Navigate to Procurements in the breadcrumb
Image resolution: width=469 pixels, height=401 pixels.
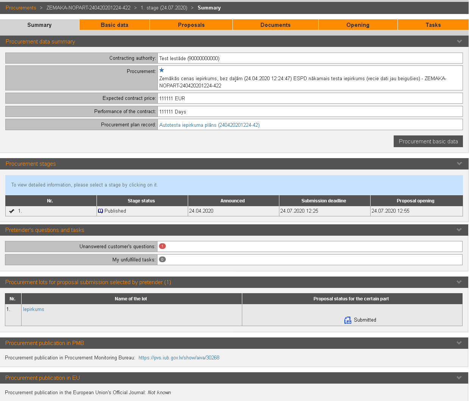click(21, 8)
